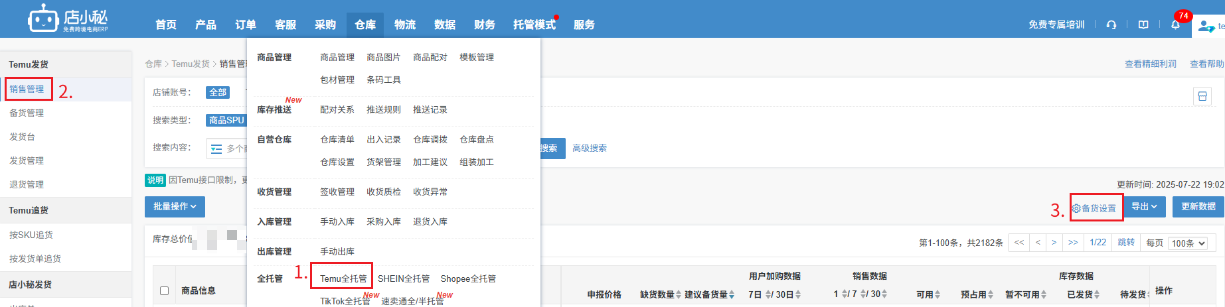The height and width of the screenshot is (307, 1225).
Task: Sort by 30日 add-to-cart column arrows
Action: point(798,294)
